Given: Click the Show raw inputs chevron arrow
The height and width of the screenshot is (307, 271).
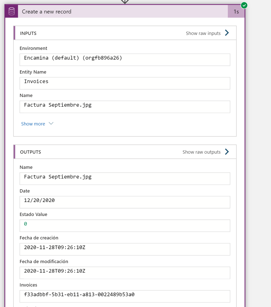Looking at the screenshot, I should click(x=227, y=33).
